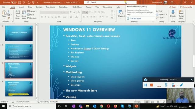Open the Recording tab
195x109 pixels.
coord(108,7)
